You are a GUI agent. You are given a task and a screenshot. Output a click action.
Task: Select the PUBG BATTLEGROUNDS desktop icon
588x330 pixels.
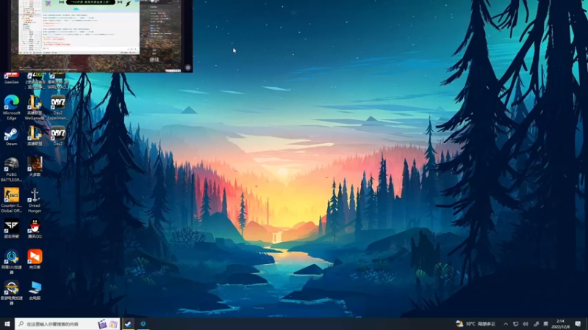coord(11,170)
